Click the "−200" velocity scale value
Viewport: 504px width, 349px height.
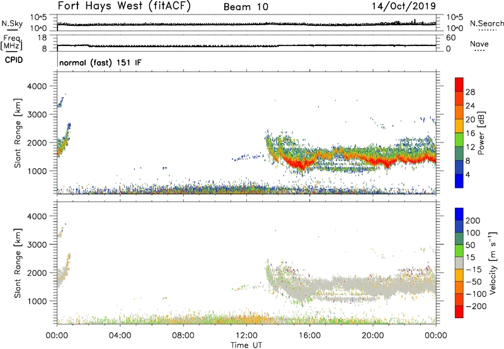click(476, 306)
